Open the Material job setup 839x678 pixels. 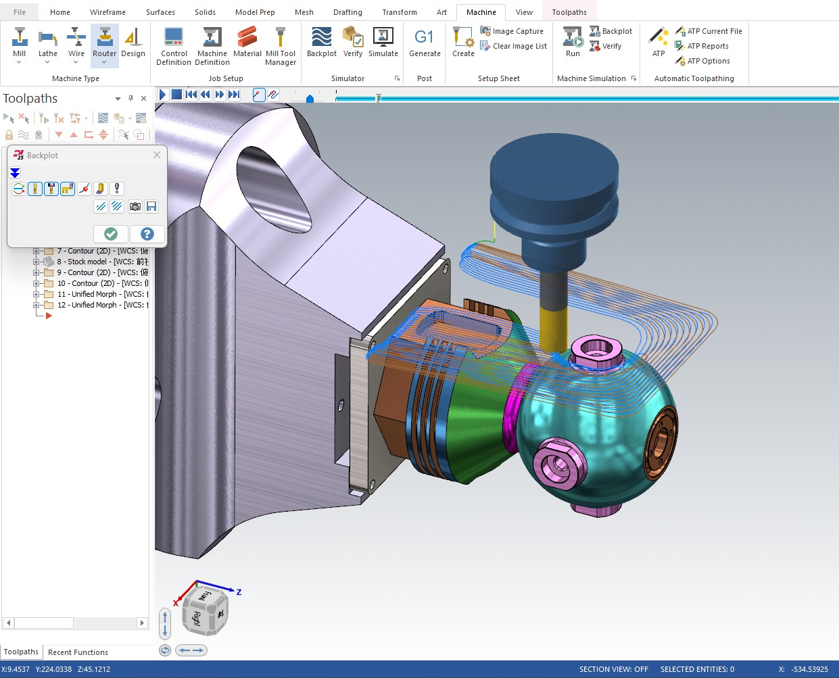[x=247, y=42]
